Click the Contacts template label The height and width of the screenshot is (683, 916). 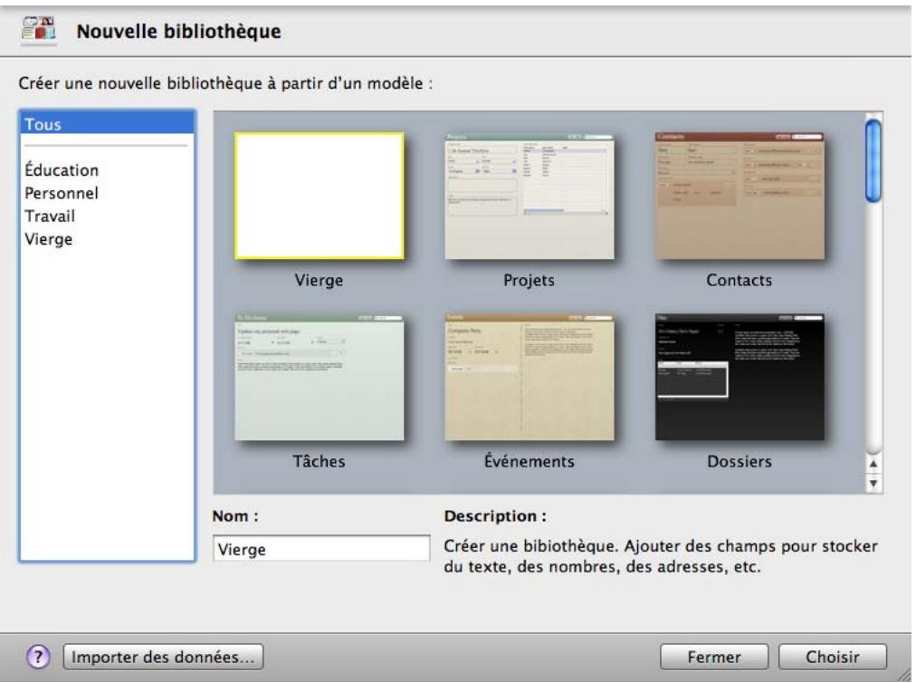point(739,280)
